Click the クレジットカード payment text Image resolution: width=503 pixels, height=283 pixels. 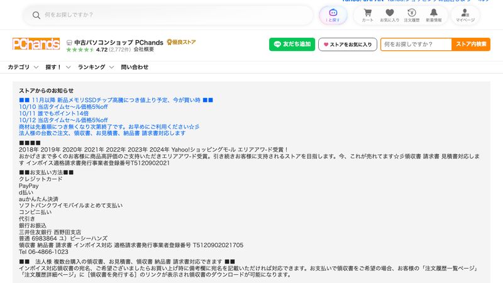click(41, 179)
